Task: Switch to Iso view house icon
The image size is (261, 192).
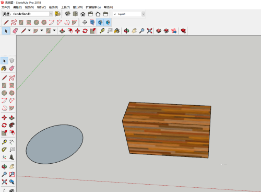Action: click(67, 14)
